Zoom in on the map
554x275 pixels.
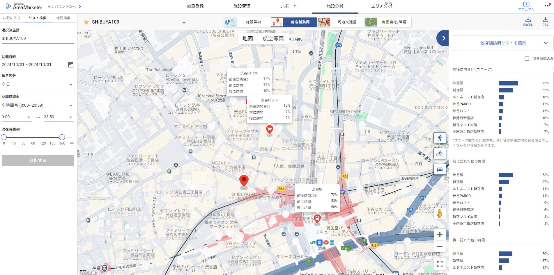440,235
